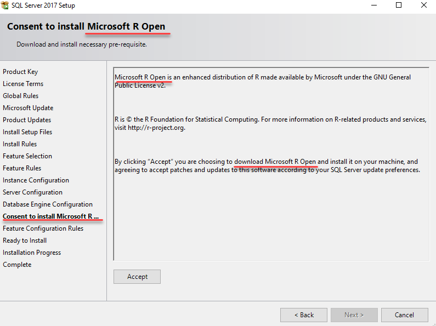Select the Instance Configuration step
Screen dimensions: 436x326
tap(36, 180)
